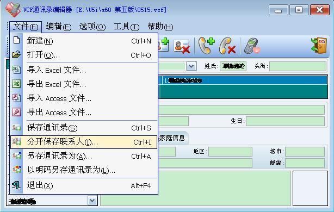The height and width of the screenshot is (212, 334).
Task: Click the green Excel export icon
Action: click(16, 84)
